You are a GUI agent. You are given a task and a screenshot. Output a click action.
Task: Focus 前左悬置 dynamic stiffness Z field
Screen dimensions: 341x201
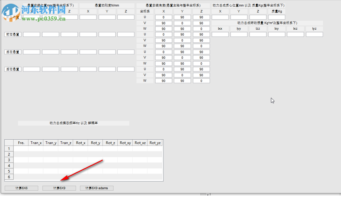(126, 17)
